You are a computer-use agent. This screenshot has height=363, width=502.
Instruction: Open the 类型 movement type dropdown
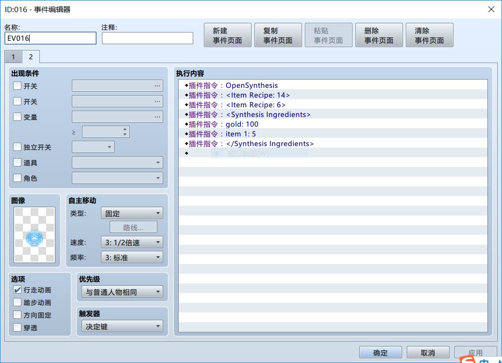[132, 213]
